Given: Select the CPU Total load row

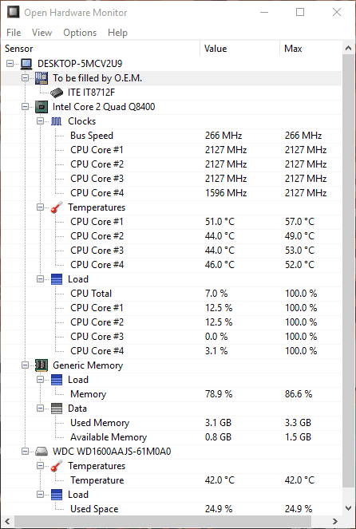Looking at the screenshot, I should (172, 294).
